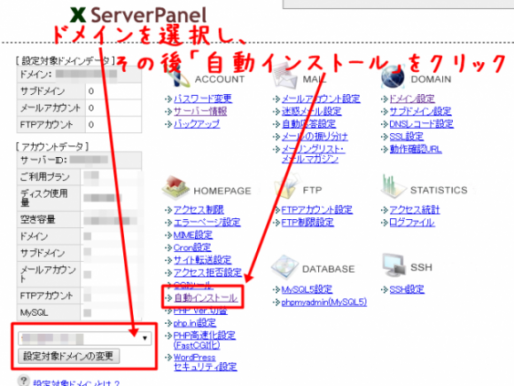Open 自動インストール link
The image size is (514, 386).
[x=206, y=297]
